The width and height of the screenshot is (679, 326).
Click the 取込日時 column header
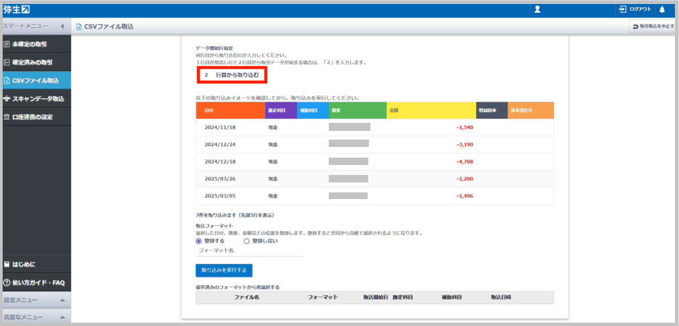tap(501, 297)
